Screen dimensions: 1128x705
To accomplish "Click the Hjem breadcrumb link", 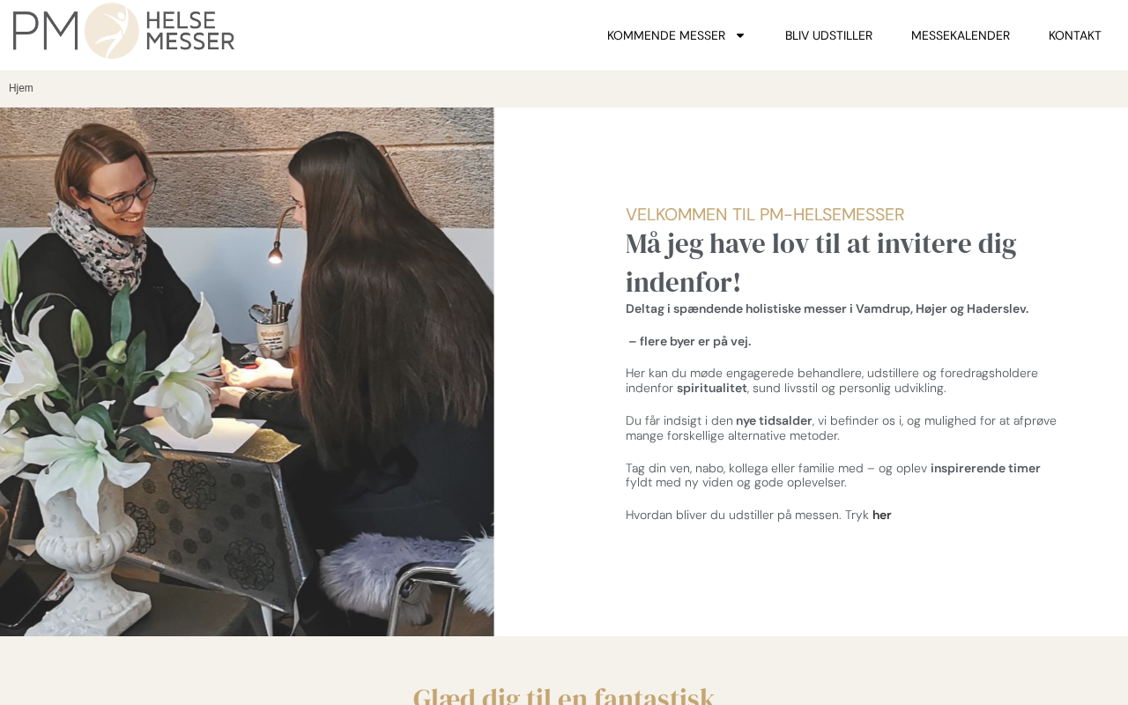I will click(21, 88).
